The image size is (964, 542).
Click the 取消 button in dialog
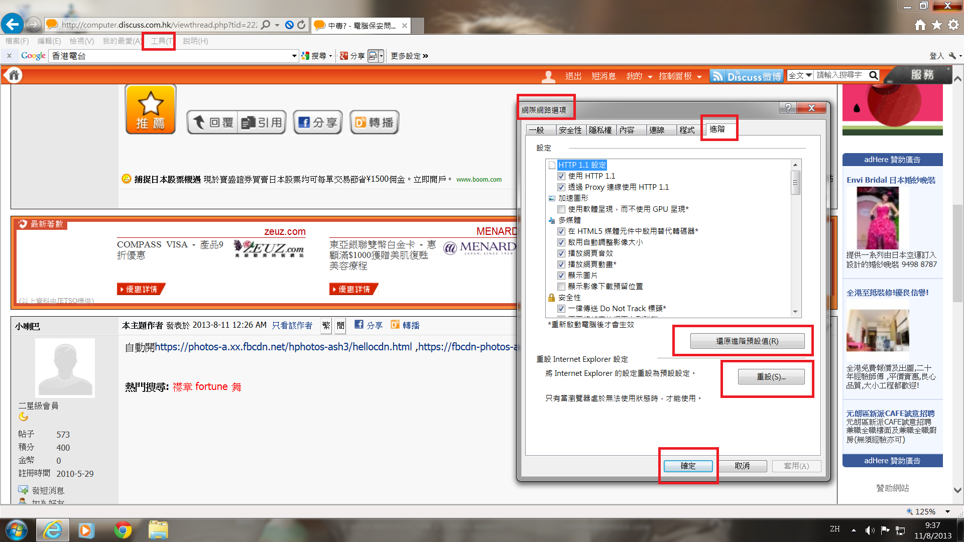click(x=742, y=466)
